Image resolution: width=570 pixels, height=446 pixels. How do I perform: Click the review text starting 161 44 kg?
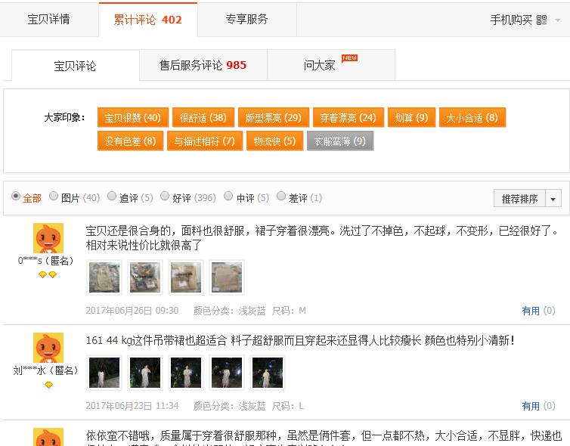tap(300, 341)
